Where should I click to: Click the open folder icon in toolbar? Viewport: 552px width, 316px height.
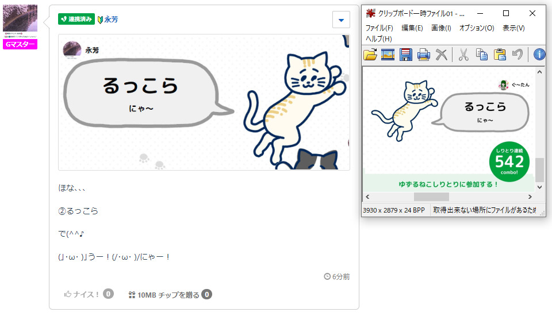[x=370, y=55]
